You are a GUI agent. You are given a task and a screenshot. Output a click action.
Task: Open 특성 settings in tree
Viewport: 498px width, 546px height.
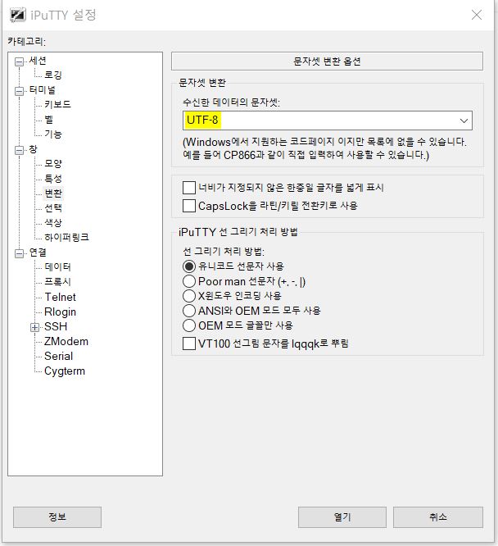coord(53,179)
